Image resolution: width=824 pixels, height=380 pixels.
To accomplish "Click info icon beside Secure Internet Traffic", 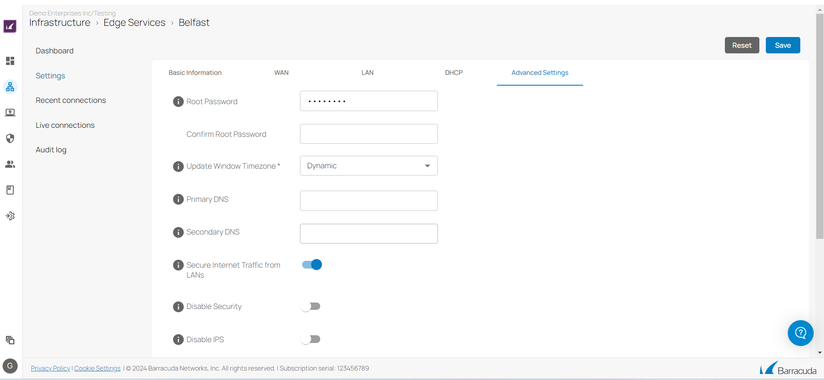I will (178, 265).
